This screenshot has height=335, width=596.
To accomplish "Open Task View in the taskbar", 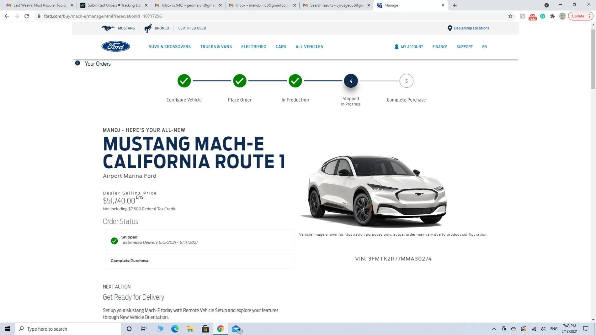I will point(144,329).
